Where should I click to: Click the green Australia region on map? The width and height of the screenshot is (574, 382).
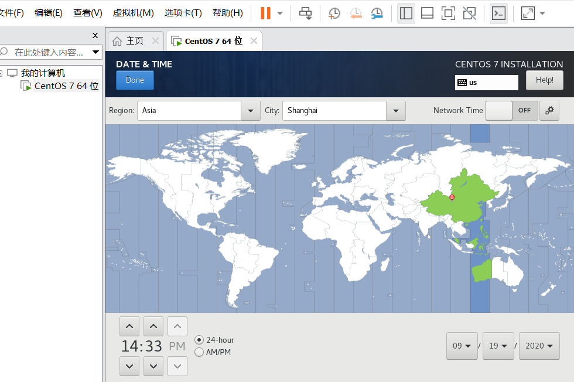pos(481,271)
